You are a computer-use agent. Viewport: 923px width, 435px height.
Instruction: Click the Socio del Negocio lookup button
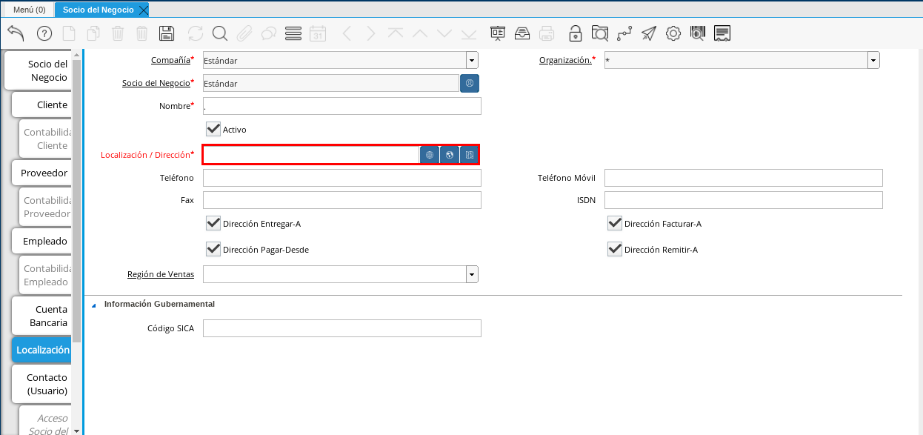(470, 84)
